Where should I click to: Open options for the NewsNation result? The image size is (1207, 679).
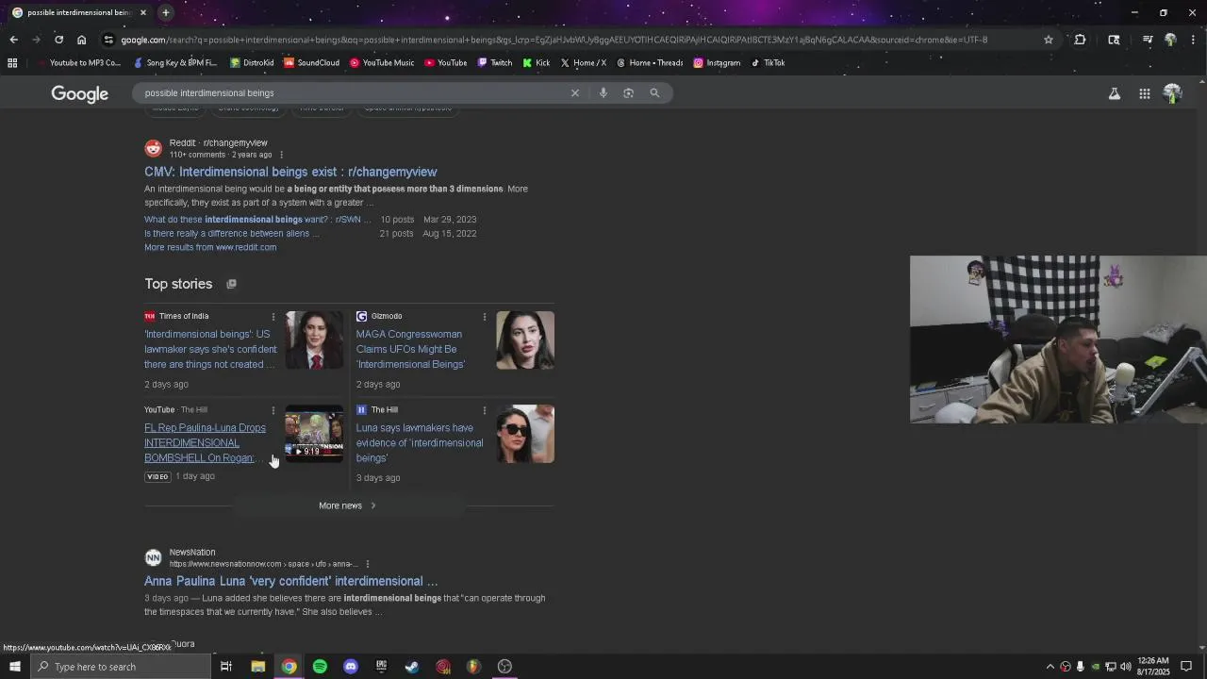pos(368,564)
